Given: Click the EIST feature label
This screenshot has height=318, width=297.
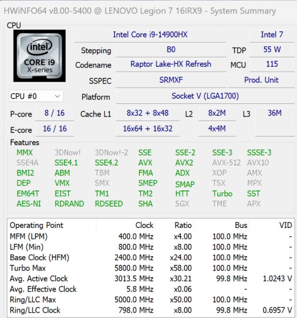Looking at the screenshot, I should tap(62, 194).
